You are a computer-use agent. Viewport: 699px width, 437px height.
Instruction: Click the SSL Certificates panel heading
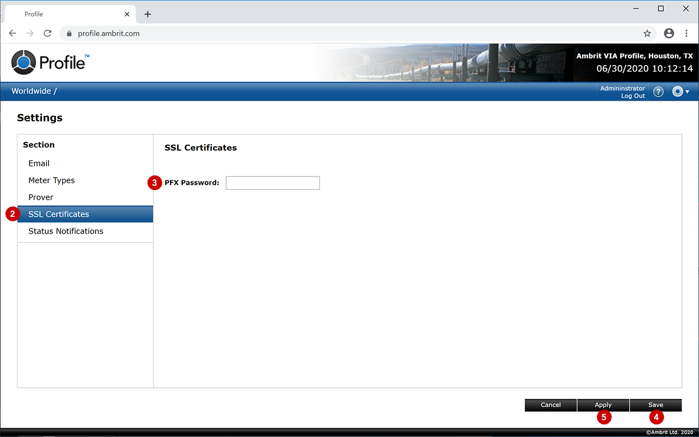point(200,147)
